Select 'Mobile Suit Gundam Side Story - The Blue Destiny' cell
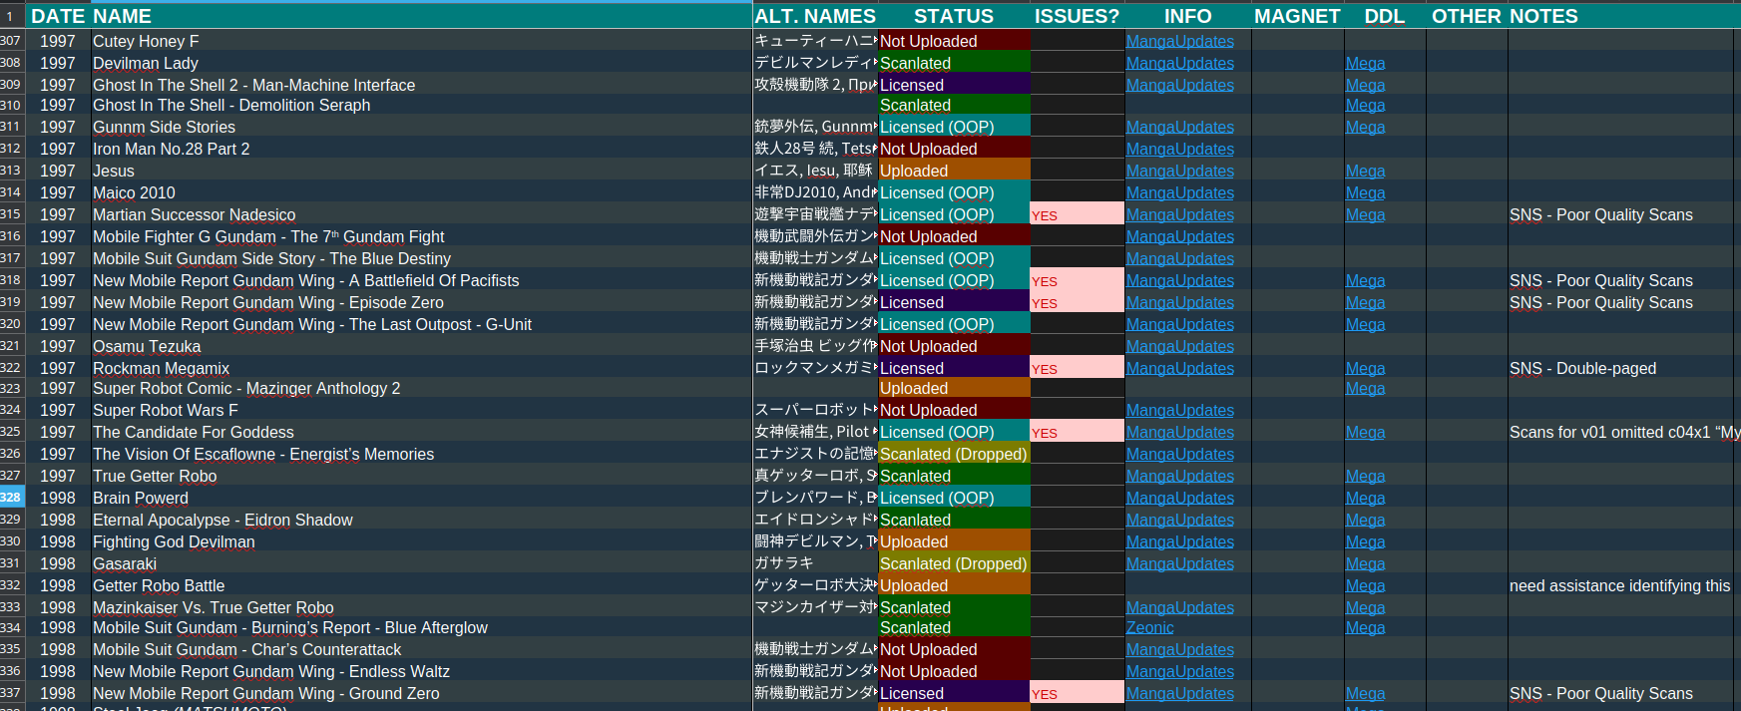Image resolution: width=1741 pixels, height=711 pixels. click(x=421, y=258)
